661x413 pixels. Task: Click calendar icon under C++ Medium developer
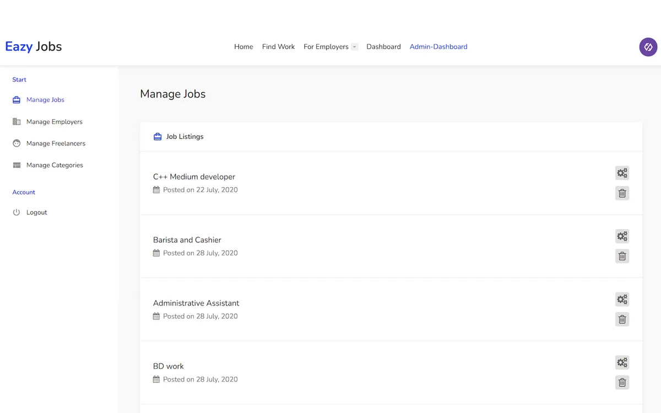(156, 190)
